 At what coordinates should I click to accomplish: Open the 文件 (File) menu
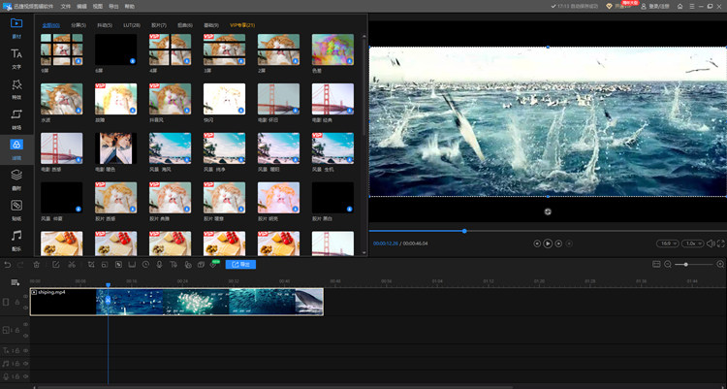coord(66,6)
